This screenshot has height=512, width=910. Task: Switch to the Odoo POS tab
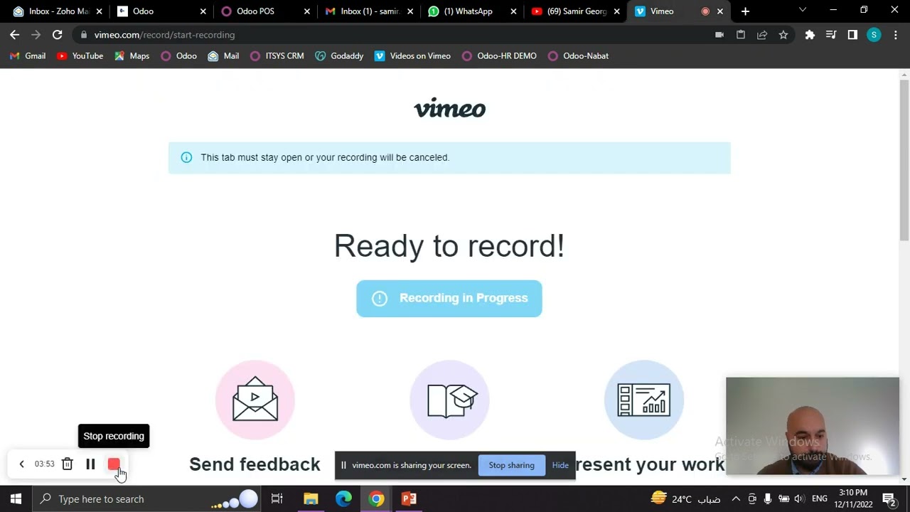click(x=264, y=11)
